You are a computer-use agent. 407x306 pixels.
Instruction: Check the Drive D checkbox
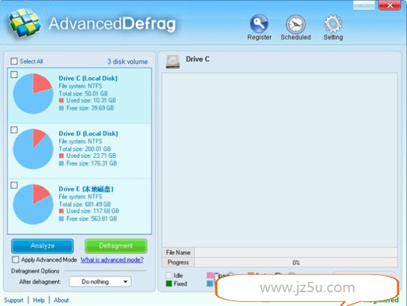(14, 130)
